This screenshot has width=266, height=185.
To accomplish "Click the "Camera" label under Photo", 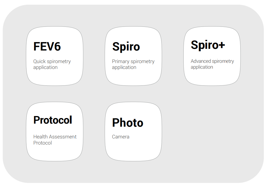I will click(121, 137).
